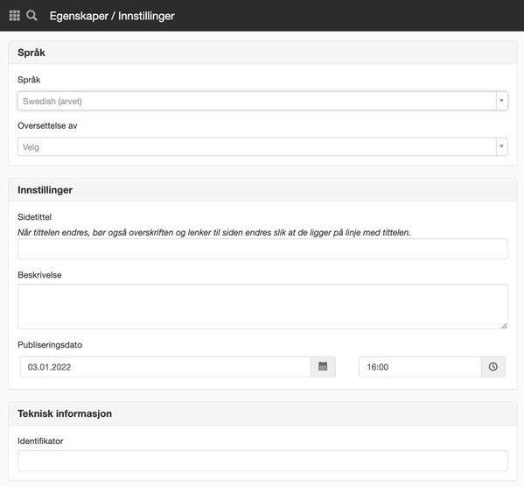Click the Publiseringsdato label
Screen dimensions: 524x487
[50, 345]
